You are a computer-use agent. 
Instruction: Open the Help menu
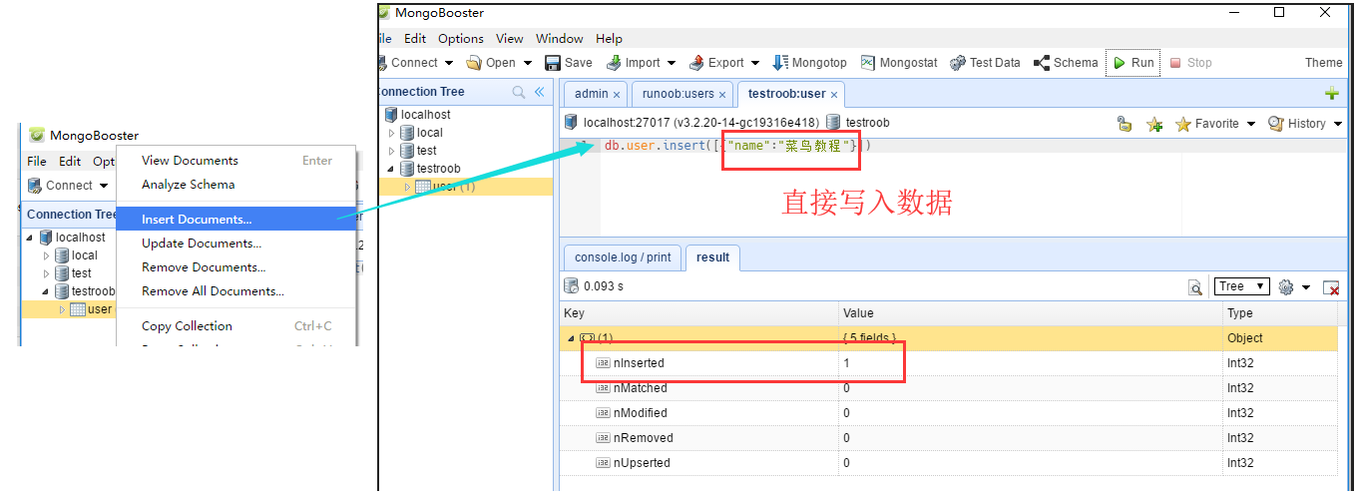609,38
